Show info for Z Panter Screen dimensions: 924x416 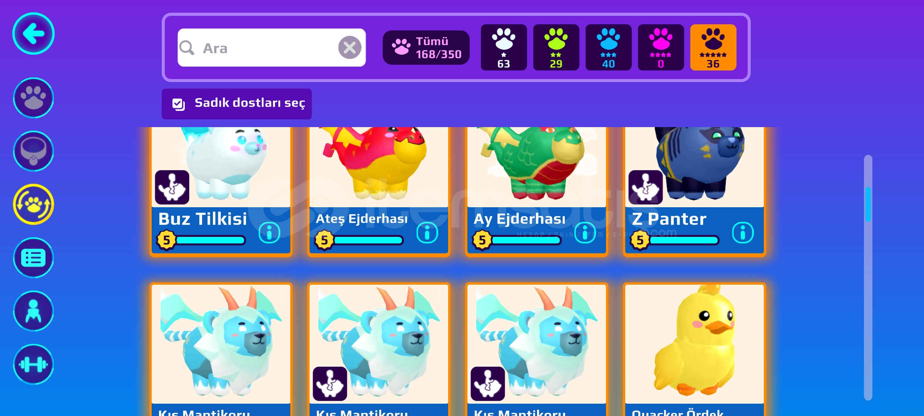click(743, 232)
